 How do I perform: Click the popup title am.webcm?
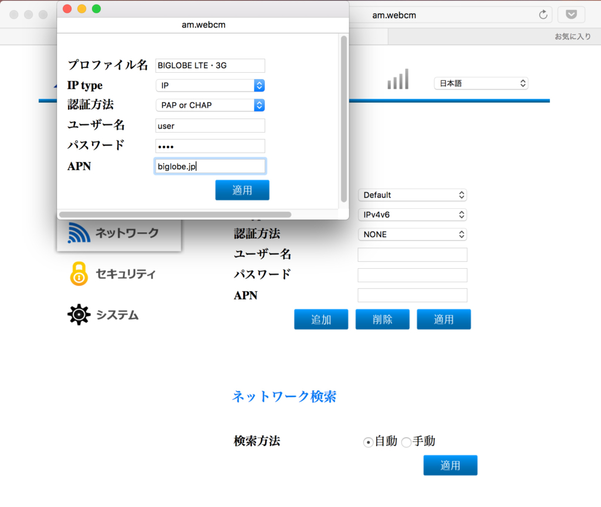point(204,25)
